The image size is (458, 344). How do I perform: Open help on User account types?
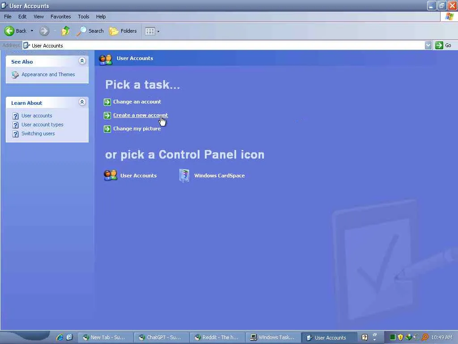pyautogui.click(x=42, y=125)
